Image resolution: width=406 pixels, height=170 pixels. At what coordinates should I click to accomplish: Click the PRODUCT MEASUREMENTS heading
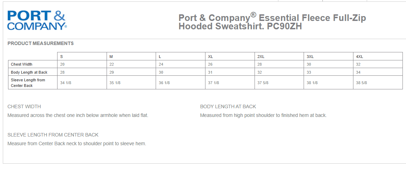tap(41, 43)
